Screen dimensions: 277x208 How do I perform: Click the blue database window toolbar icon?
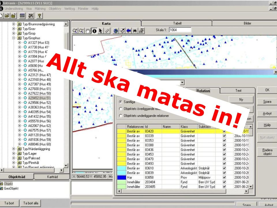point(22,16)
